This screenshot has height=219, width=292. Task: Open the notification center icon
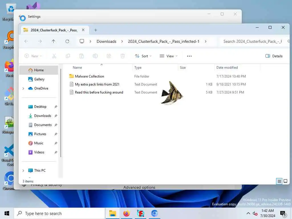point(283,214)
